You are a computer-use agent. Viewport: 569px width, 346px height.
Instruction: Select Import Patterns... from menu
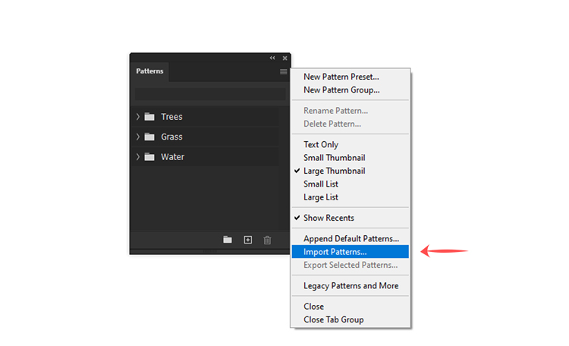tap(351, 252)
